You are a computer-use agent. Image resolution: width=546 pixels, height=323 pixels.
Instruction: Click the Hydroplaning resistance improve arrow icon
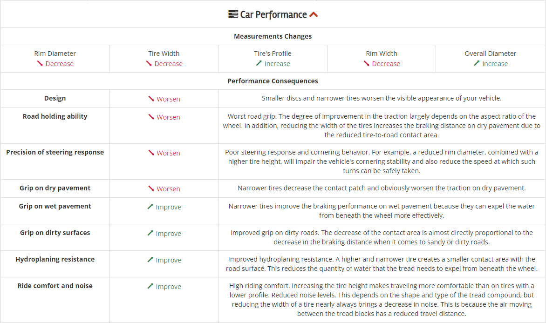150,260
